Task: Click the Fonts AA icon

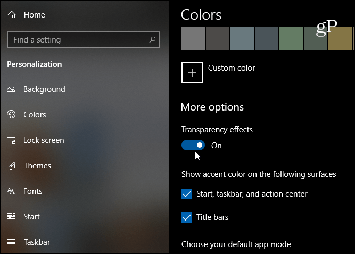Action: point(11,191)
